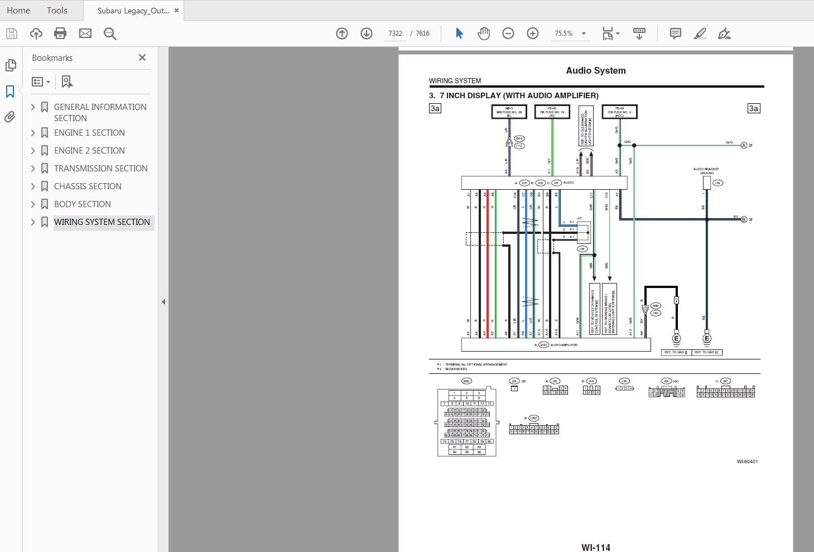Open CHASSIS SECTION bookmark

(x=88, y=186)
